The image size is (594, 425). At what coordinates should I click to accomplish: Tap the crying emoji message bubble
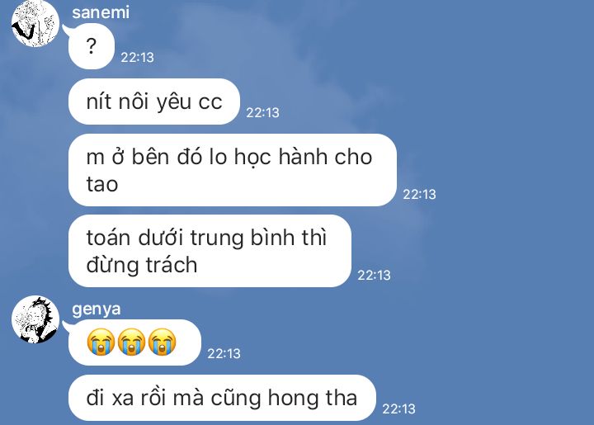click(x=134, y=342)
